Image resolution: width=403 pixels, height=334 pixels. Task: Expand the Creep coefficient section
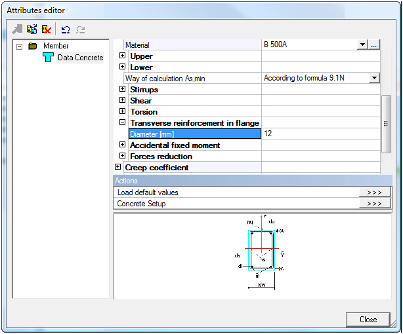point(118,168)
